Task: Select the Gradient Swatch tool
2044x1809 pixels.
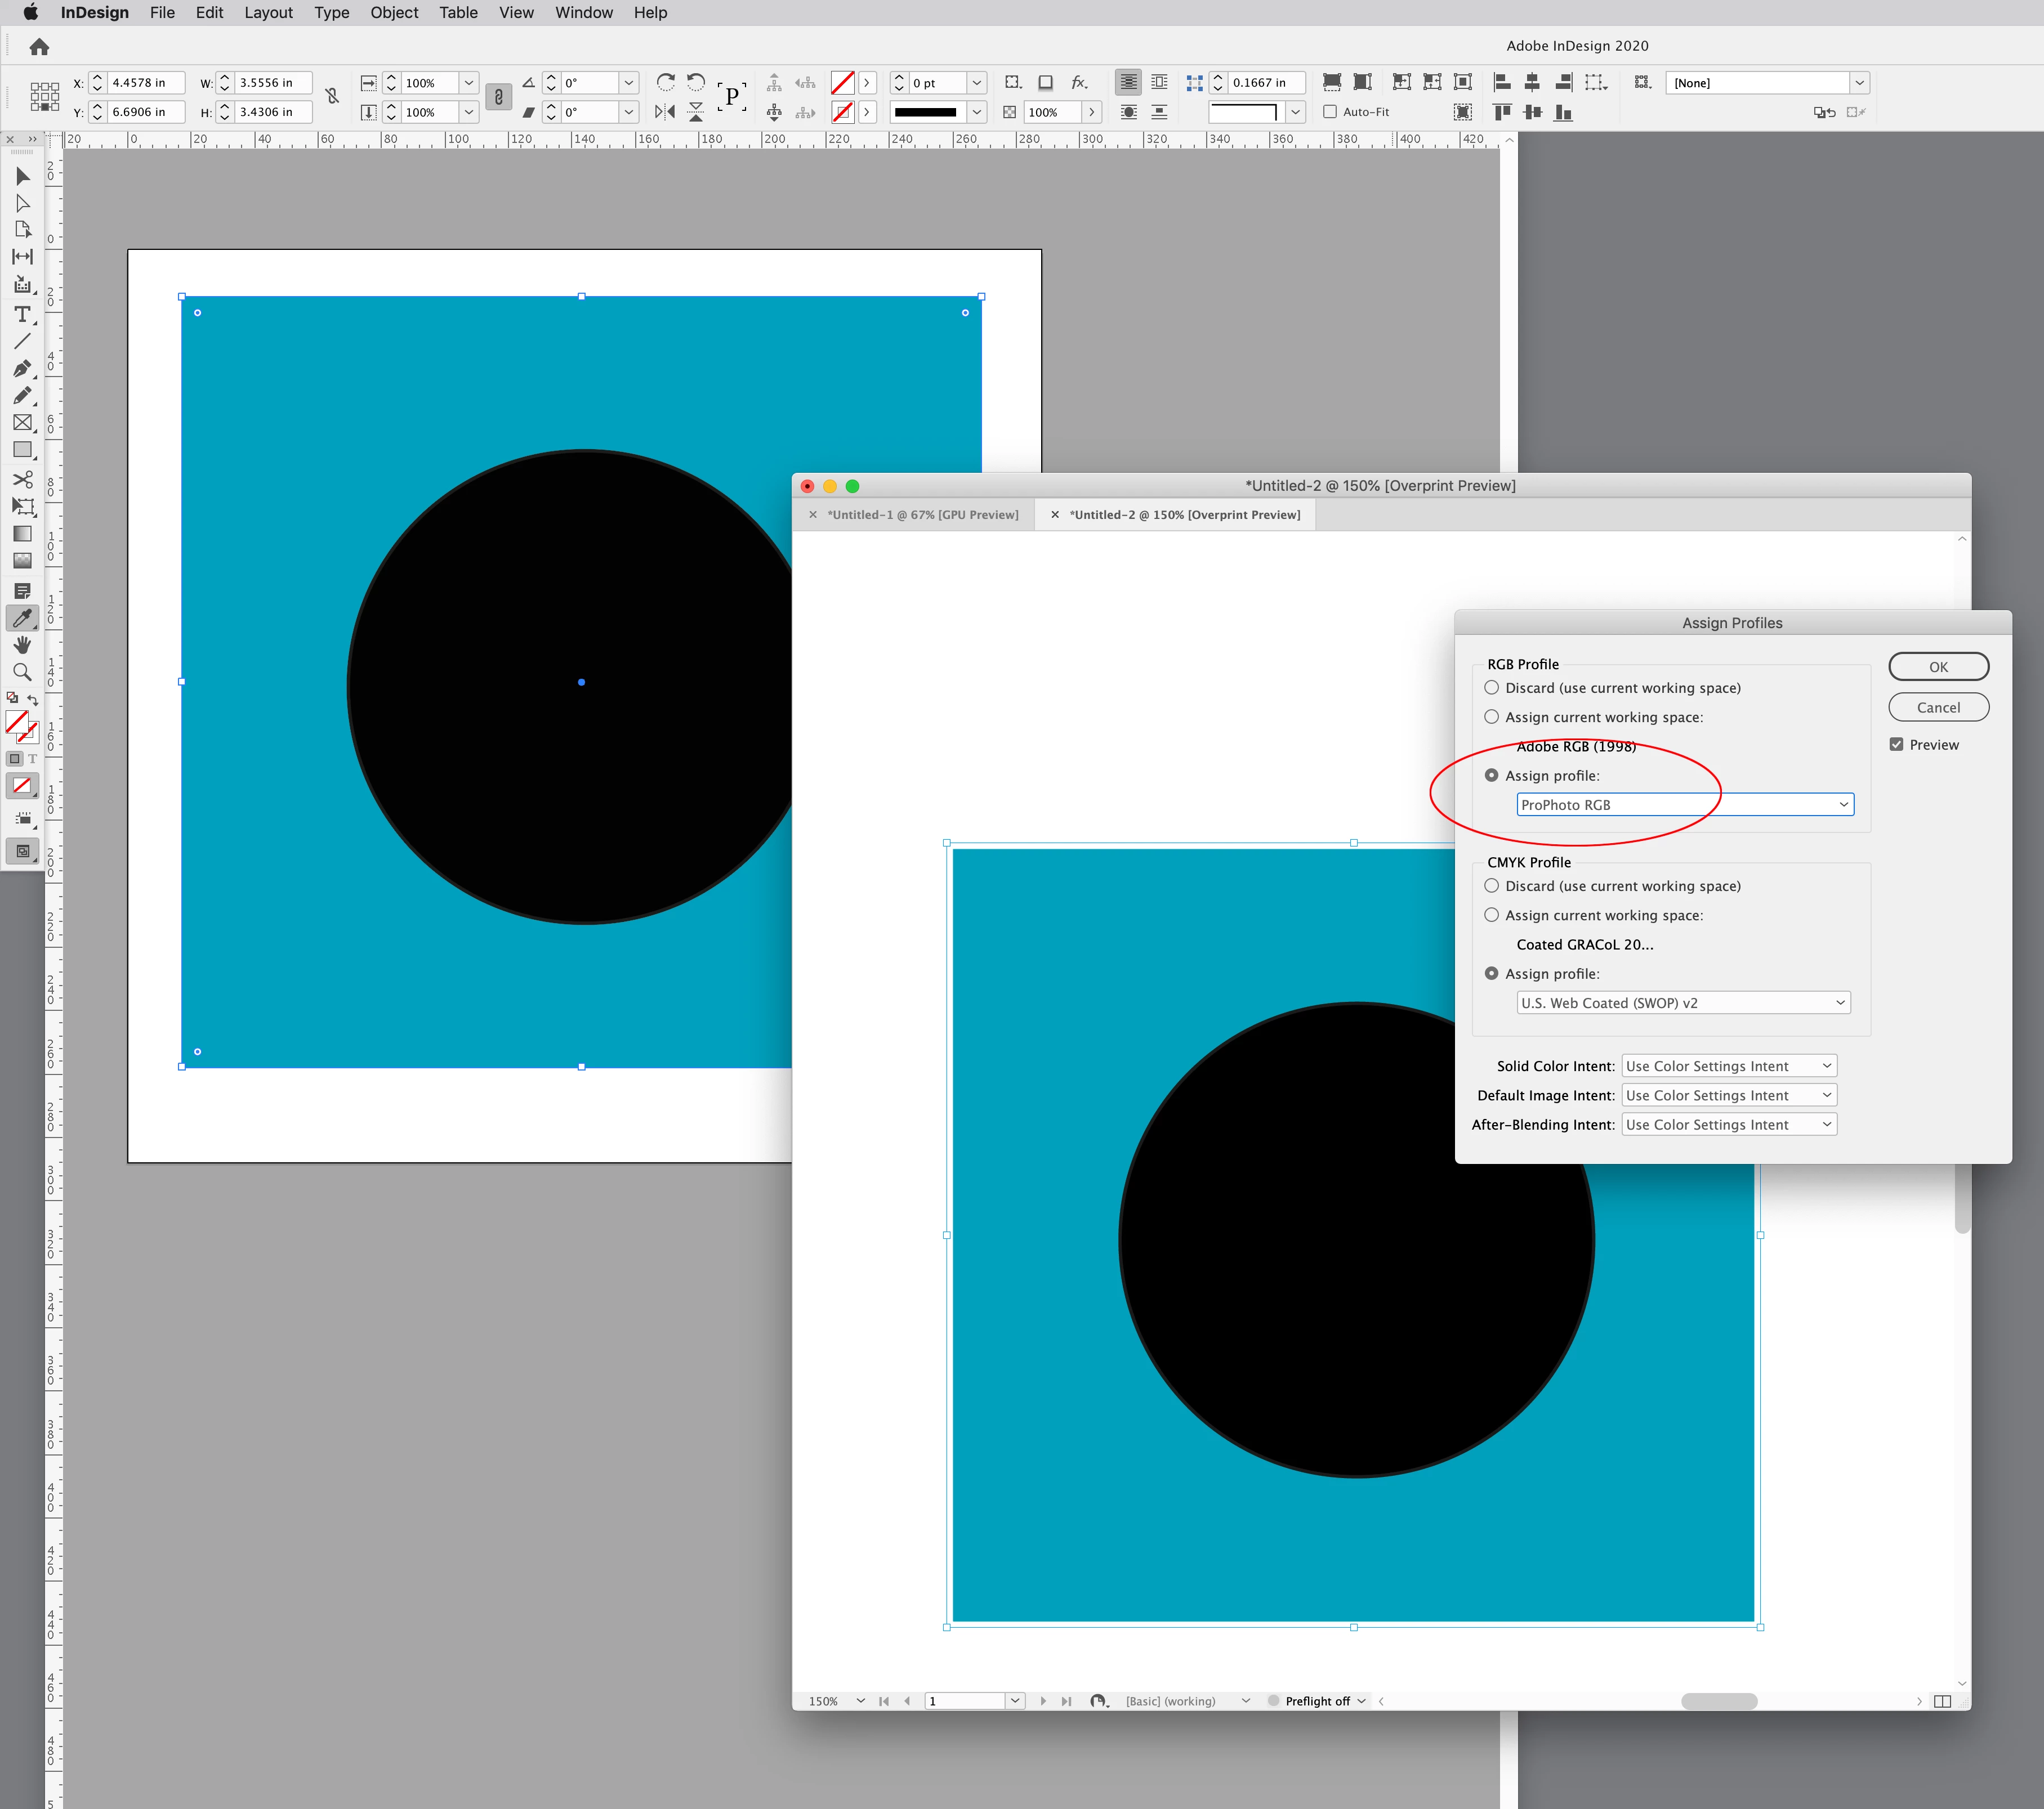Action: 22,534
